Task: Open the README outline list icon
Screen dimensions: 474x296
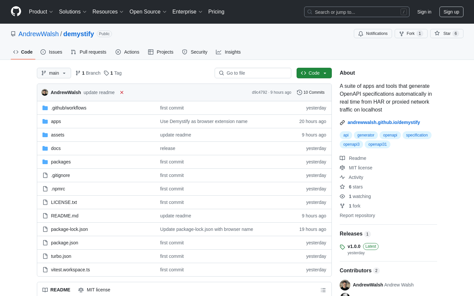Action: coord(323,290)
